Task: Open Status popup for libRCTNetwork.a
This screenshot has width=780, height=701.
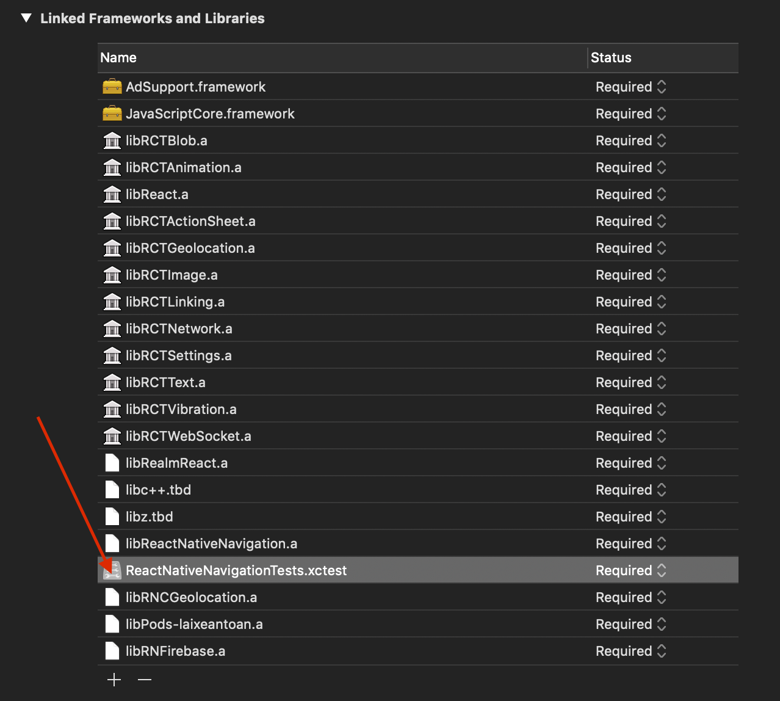Action: pos(631,329)
